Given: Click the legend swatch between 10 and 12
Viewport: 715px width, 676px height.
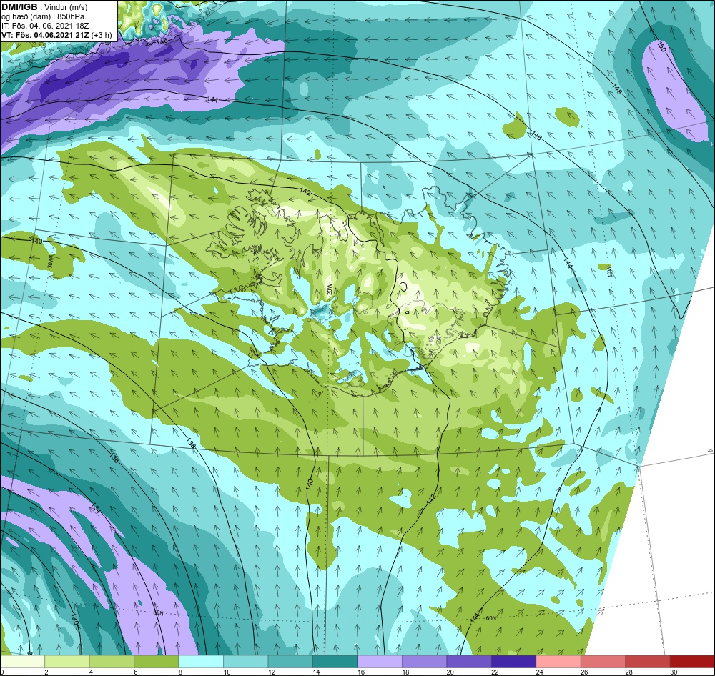Looking at the screenshot, I should point(247,662).
